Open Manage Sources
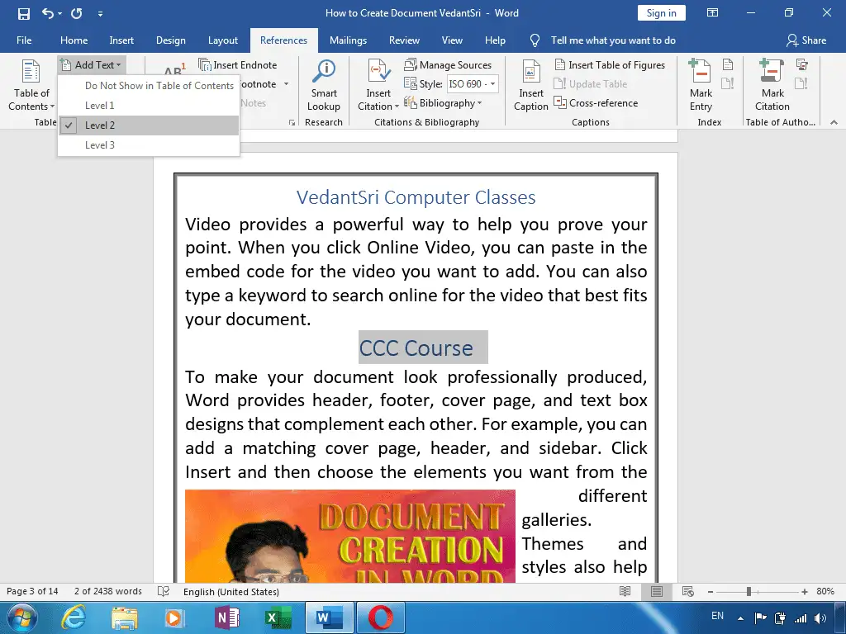Screen dimensions: 846x634 (448, 65)
